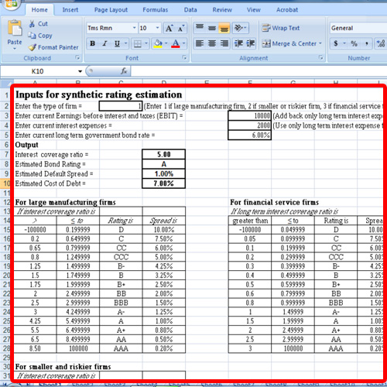The width and height of the screenshot is (387, 387).
Task: Open the underline style dropdown arrow
Action: click(125, 43)
